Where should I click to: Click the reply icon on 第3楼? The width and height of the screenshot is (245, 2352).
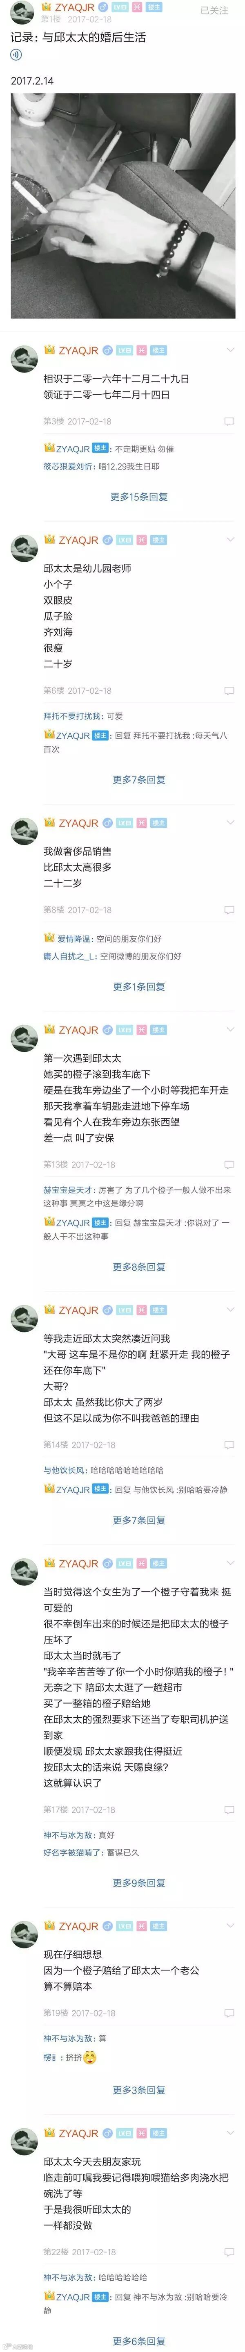[229, 422]
